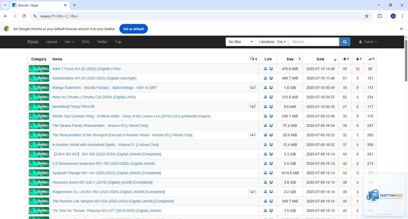This screenshot has width=408, height=219.
Task: Open Hinomaru Sumo 001-250.1 torrent page
Action: pos(102,182)
